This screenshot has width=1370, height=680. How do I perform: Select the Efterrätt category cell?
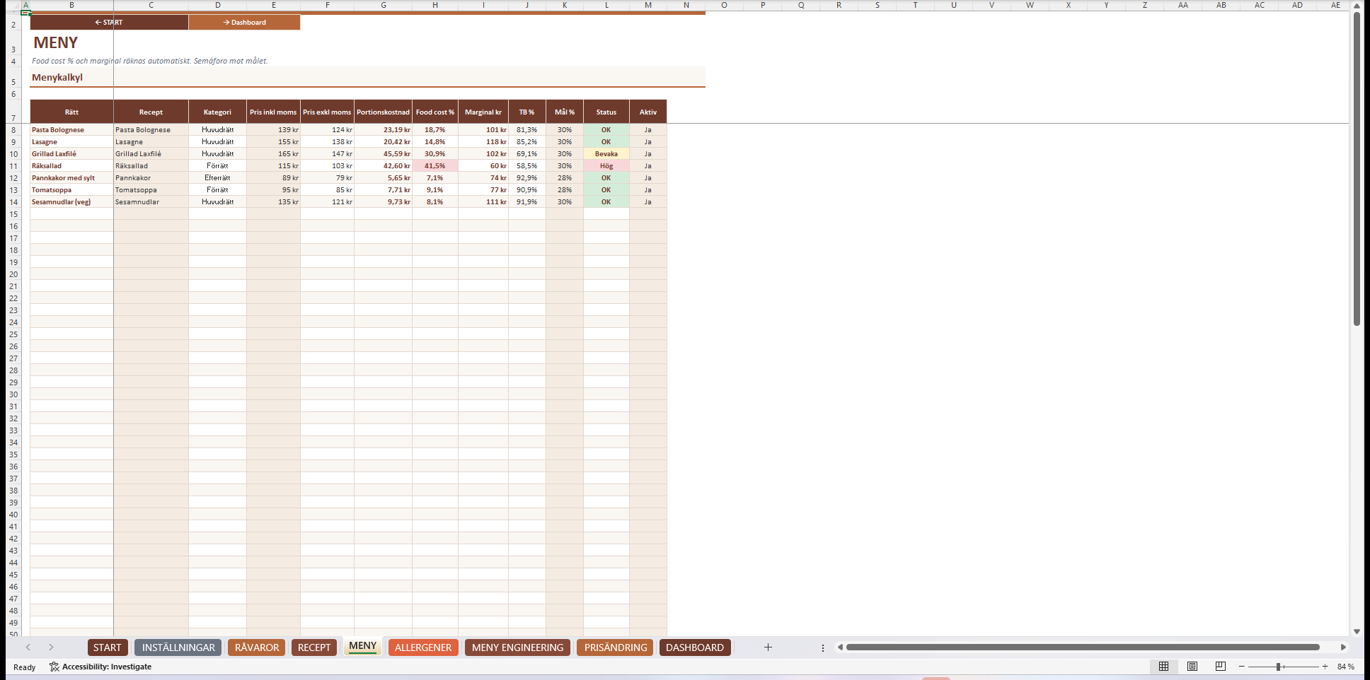pyautogui.click(x=217, y=178)
